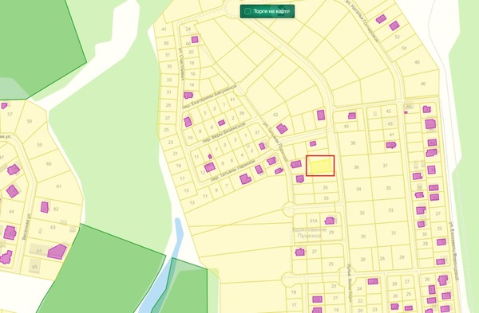Select parcel number 60
Screen dimensions: 479x313
point(49,163)
